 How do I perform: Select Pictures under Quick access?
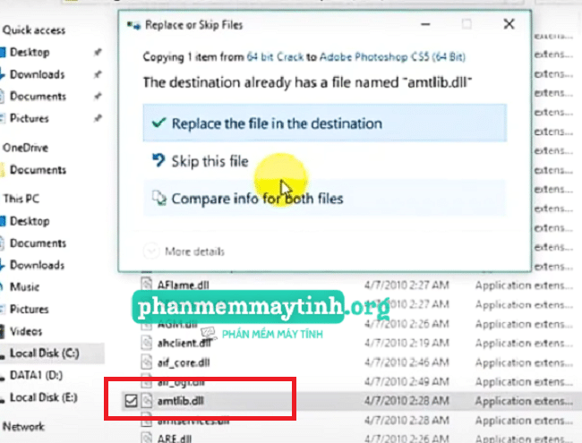point(30,118)
